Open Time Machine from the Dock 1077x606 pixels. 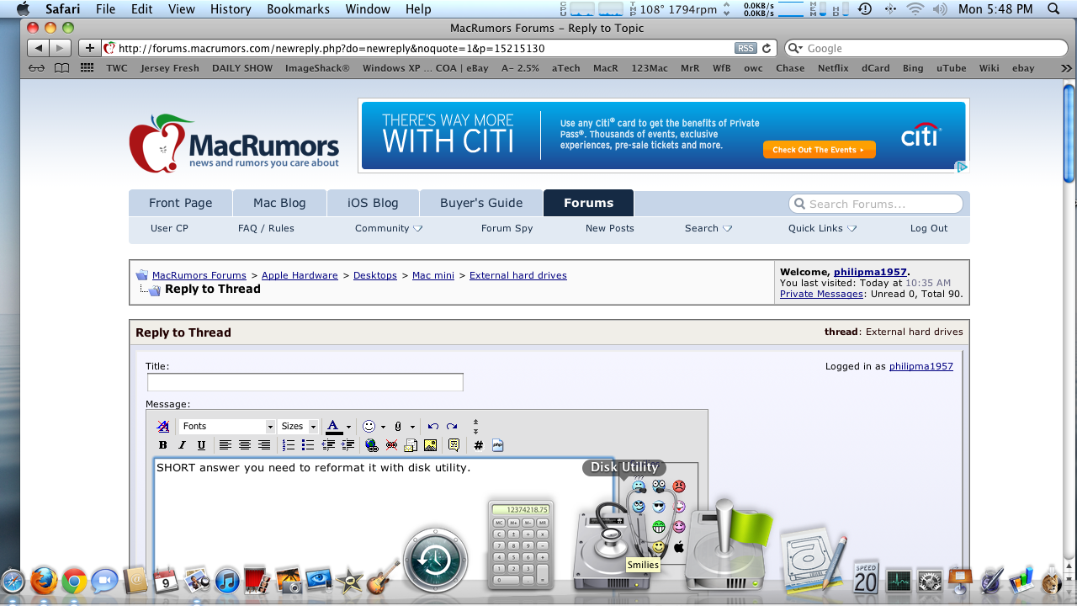click(x=436, y=559)
